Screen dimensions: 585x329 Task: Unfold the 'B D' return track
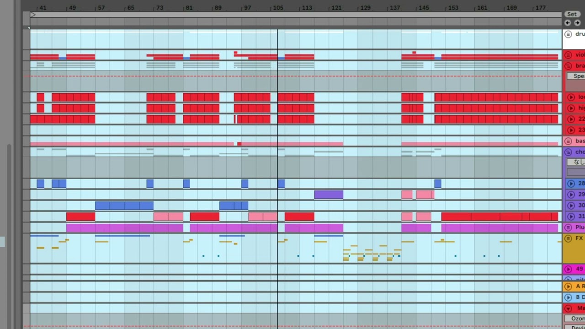tap(568, 297)
